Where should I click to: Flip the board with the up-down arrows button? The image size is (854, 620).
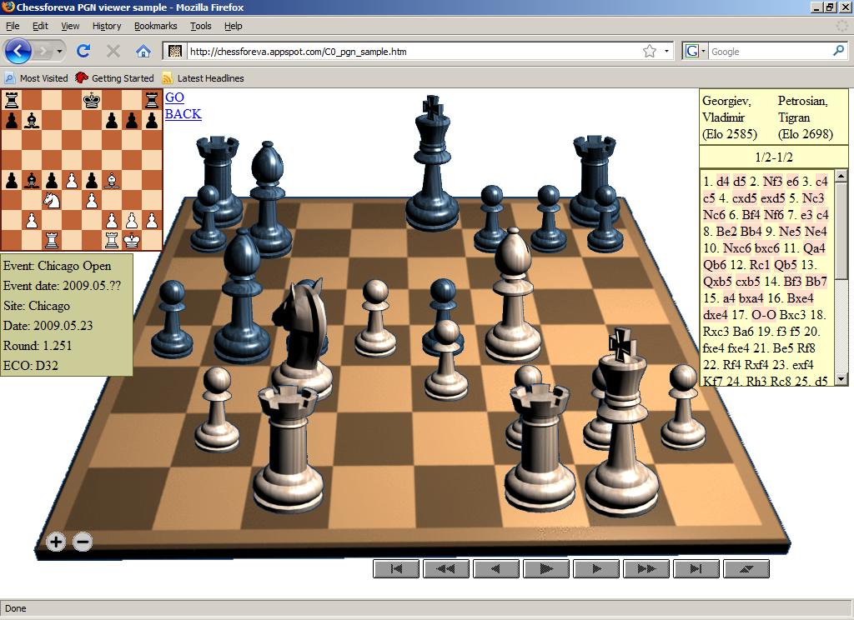pos(746,568)
